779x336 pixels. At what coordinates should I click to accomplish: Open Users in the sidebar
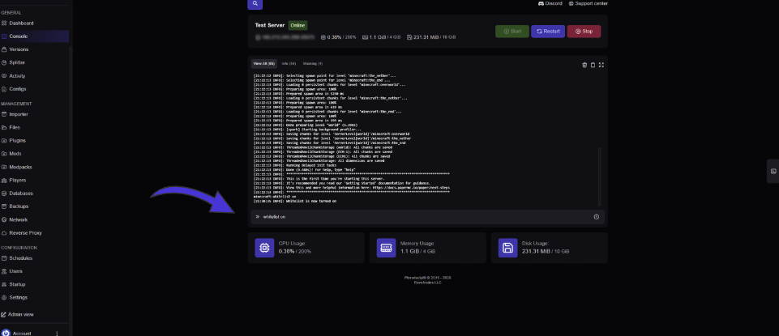12,271
